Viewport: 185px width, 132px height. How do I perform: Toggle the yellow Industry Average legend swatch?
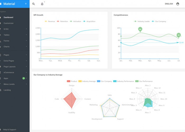(80, 81)
